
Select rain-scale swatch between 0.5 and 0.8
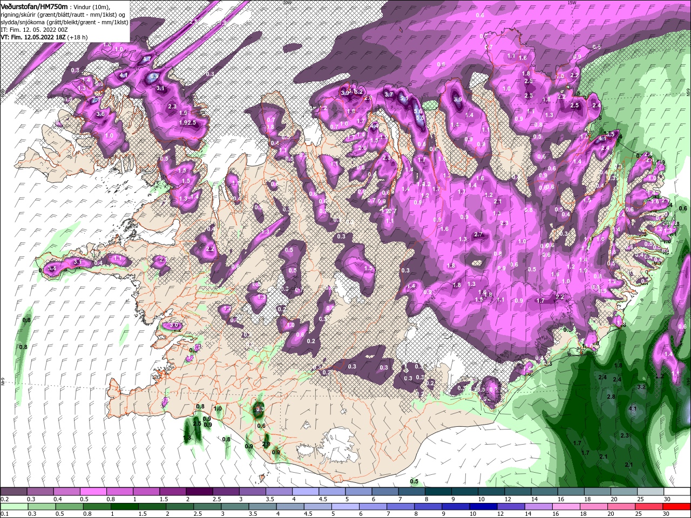pyautogui.click(x=69, y=507)
